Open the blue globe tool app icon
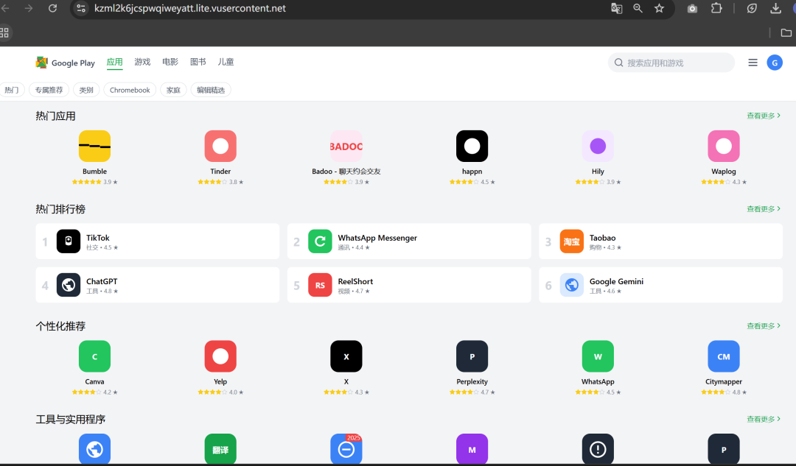Viewport: 796px width, 466px height. (x=94, y=449)
